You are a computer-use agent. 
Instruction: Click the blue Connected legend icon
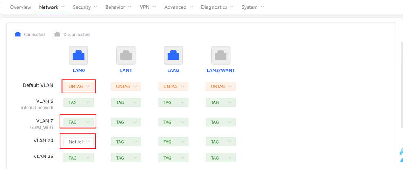click(18, 34)
